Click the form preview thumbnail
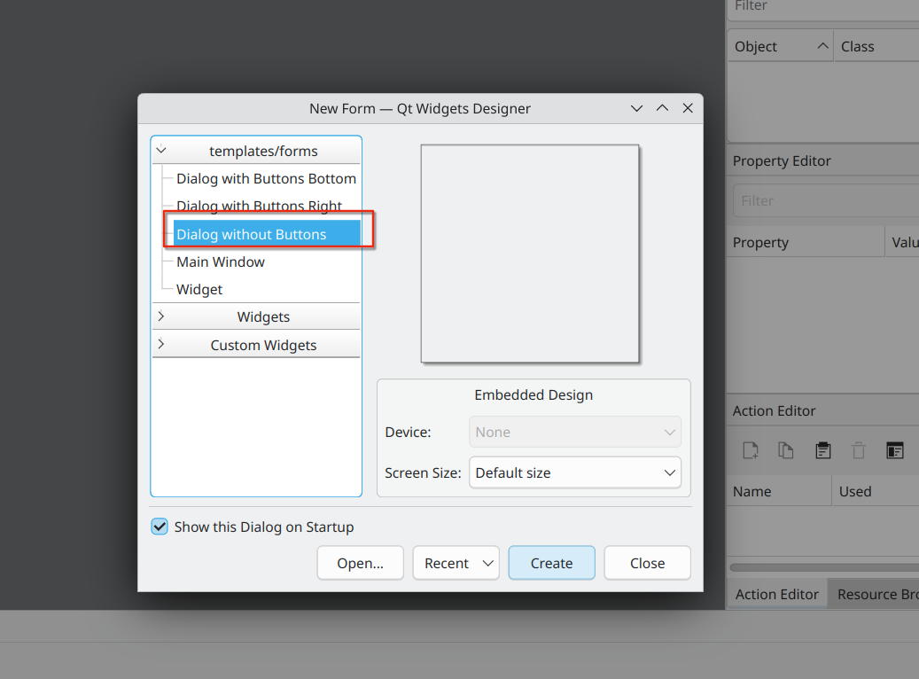 (x=530, y=254)
